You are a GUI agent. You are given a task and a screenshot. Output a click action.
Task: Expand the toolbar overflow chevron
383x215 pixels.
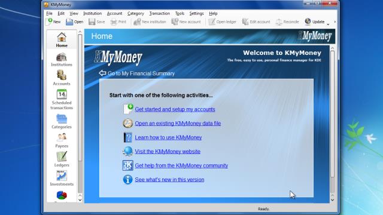pyautogui.click(x=335, y=21)
